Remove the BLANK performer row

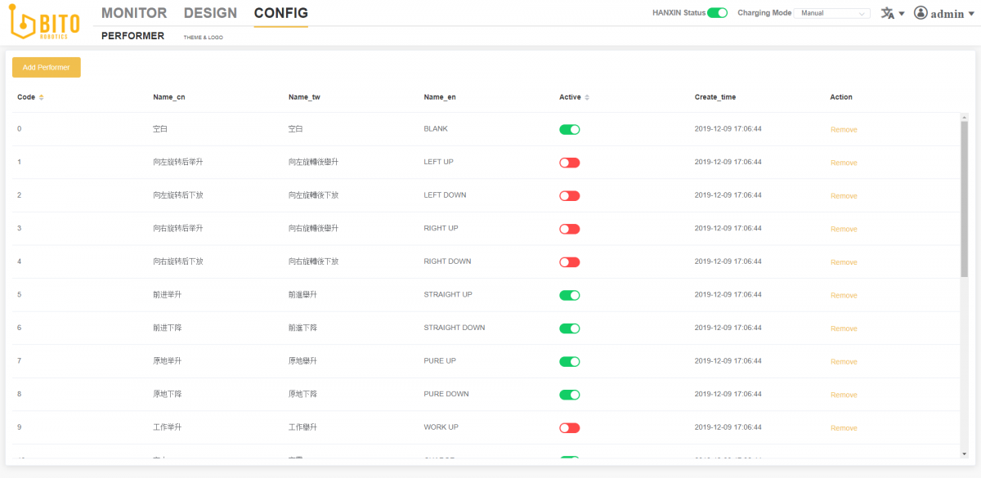pyautogui.click(x=844, y=130)
